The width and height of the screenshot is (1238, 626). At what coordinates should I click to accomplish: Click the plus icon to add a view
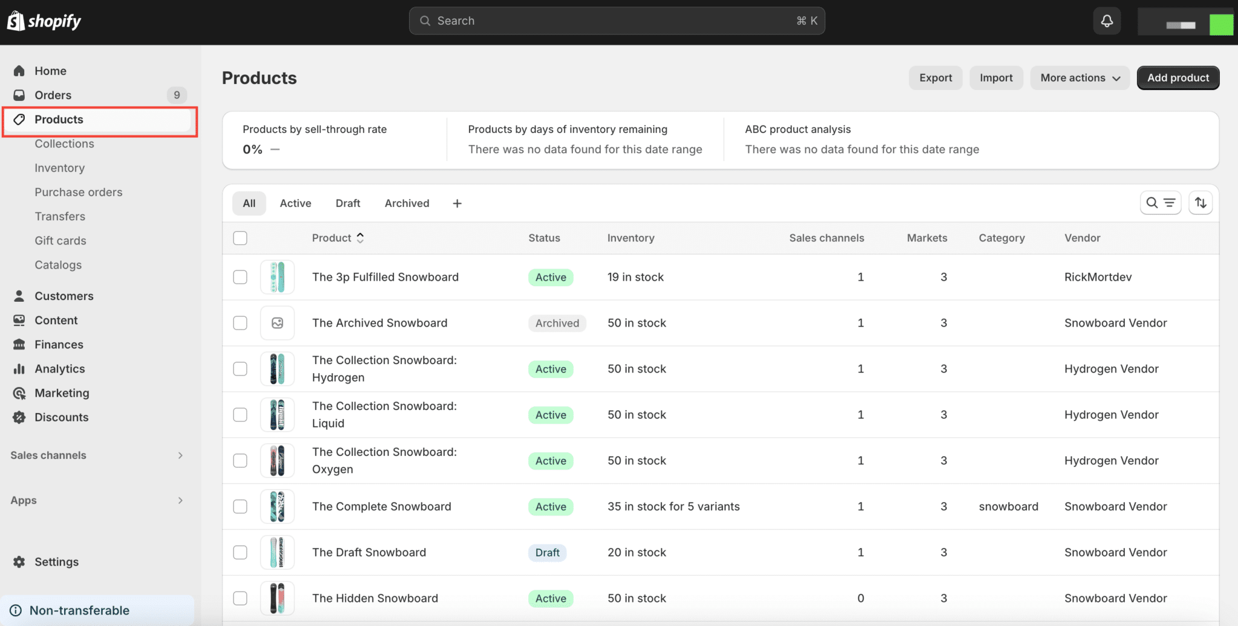tap(457, 203)
